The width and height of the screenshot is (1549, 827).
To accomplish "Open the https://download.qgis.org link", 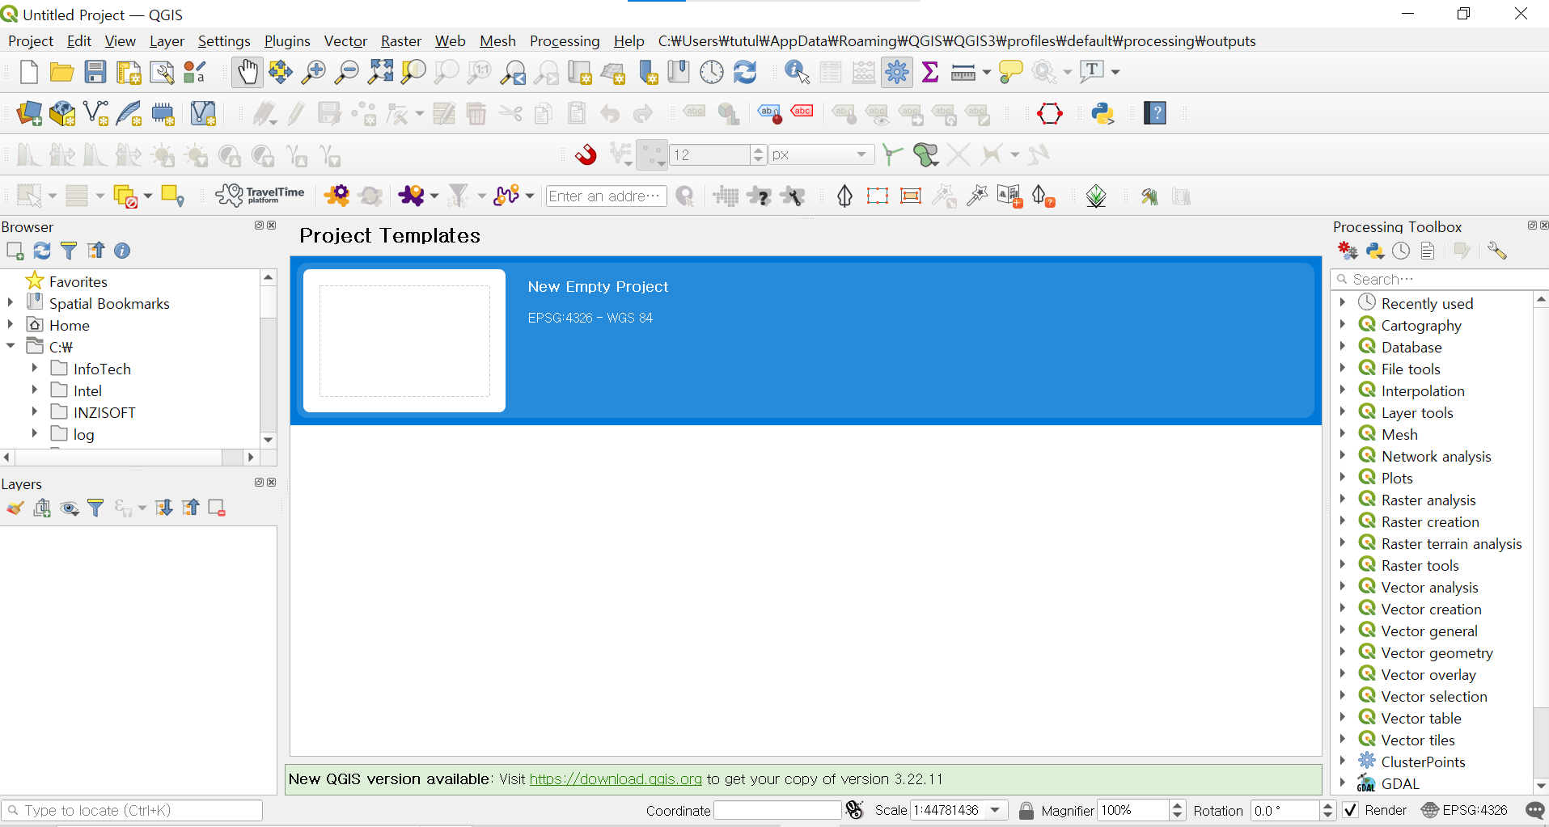I will [616, 779].
